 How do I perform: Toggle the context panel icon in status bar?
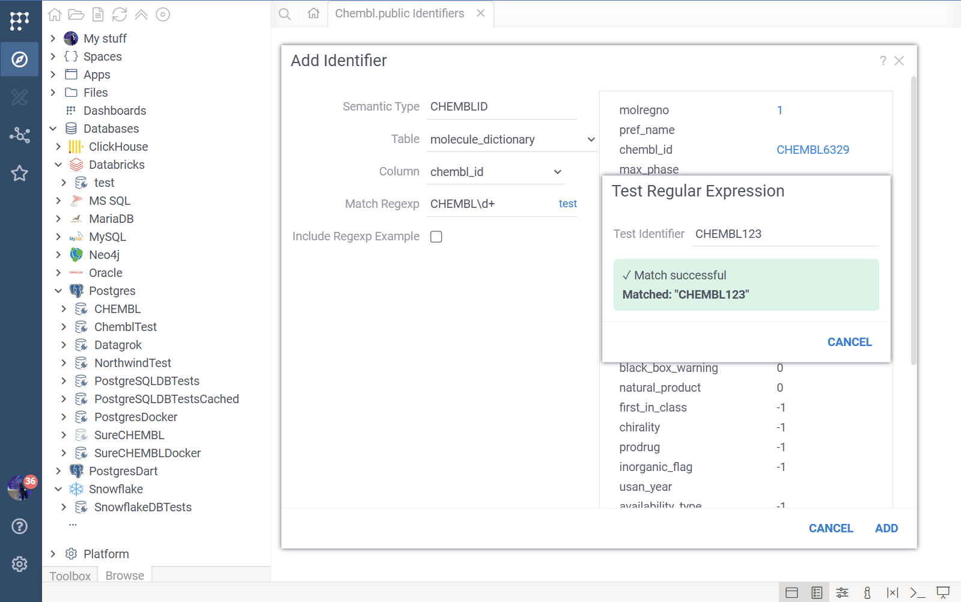pyautogui.click(x=867, y=592)
